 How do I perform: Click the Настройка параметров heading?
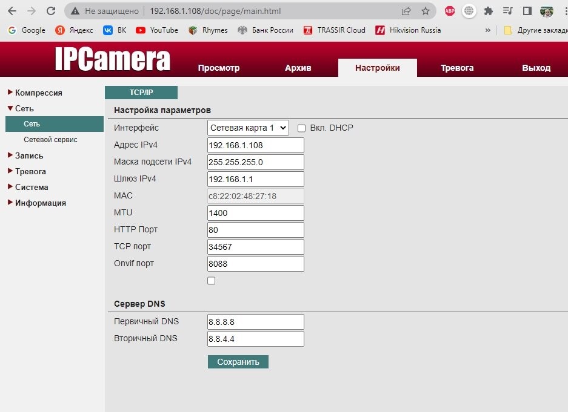162,111
